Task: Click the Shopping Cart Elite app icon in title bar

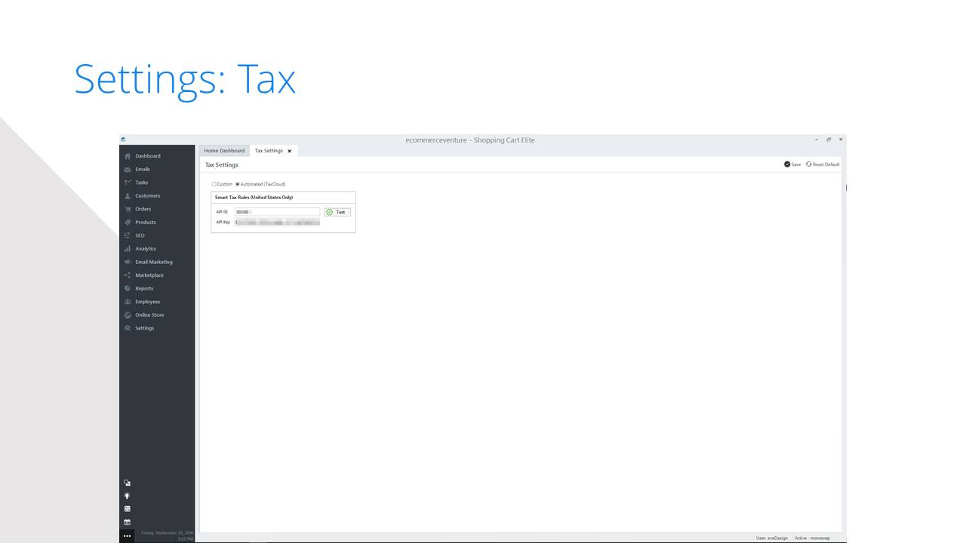Action: [x=123, y=140]
